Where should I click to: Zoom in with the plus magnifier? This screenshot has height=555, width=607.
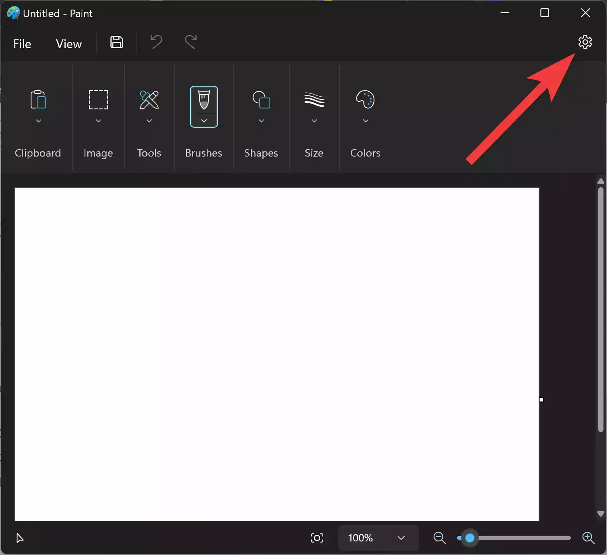click(588, 538)
